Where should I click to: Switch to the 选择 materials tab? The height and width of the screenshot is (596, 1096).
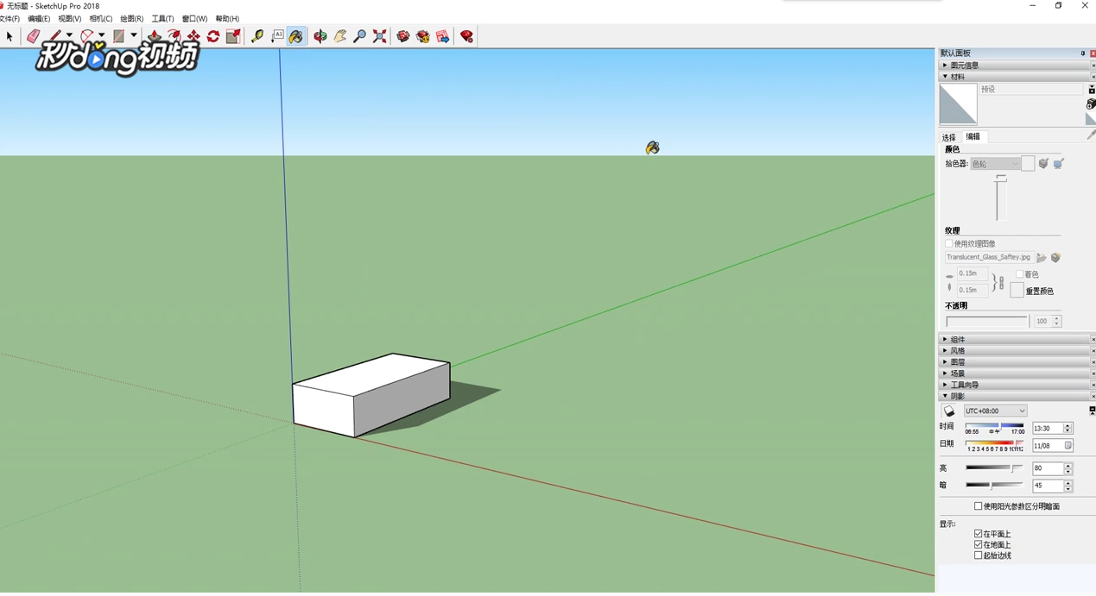click(948, 137)
